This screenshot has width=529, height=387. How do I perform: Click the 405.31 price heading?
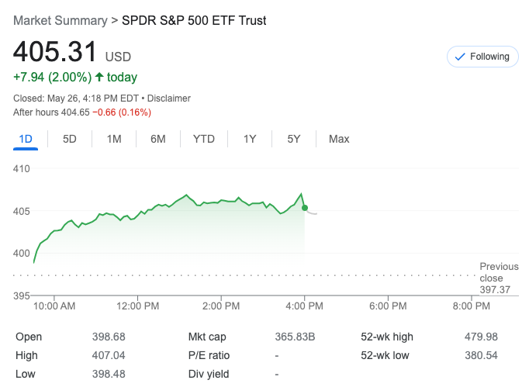pyautogui.click(x=55, y=53)
